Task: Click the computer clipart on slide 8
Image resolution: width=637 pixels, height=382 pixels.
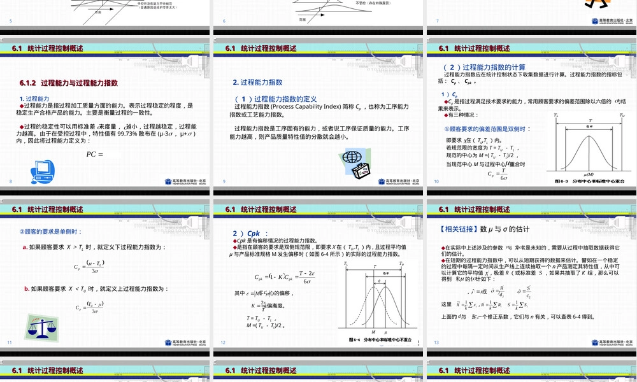Action: point(43,172)
